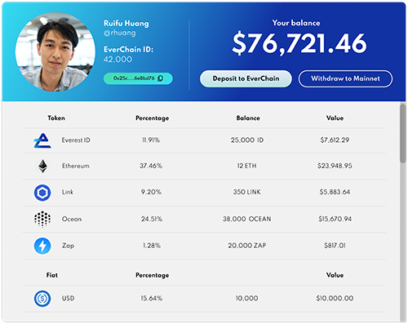The height and width of the screenshot is (324, 408).
Task: Click Deposit to EverChain button
Action: coord(246,78)
